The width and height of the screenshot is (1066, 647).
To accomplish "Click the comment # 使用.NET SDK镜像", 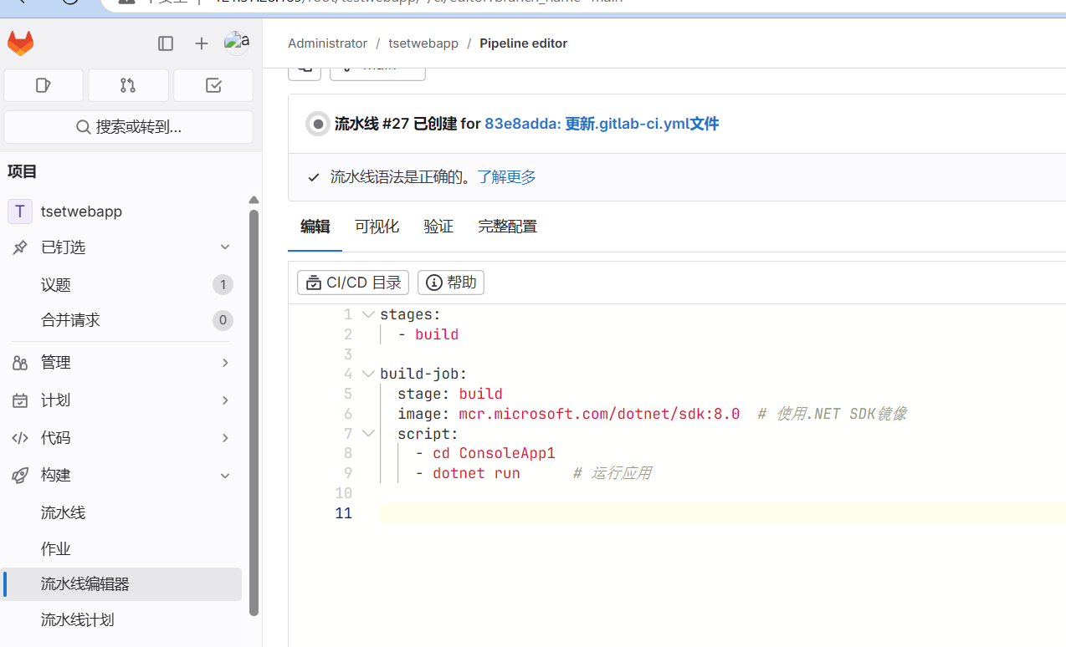I will tap(833, 414).
